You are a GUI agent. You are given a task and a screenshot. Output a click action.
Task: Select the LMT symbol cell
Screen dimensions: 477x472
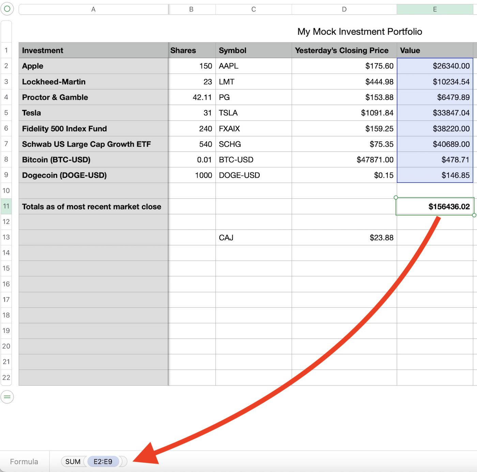pyautogui.click(x=254, y=82)
